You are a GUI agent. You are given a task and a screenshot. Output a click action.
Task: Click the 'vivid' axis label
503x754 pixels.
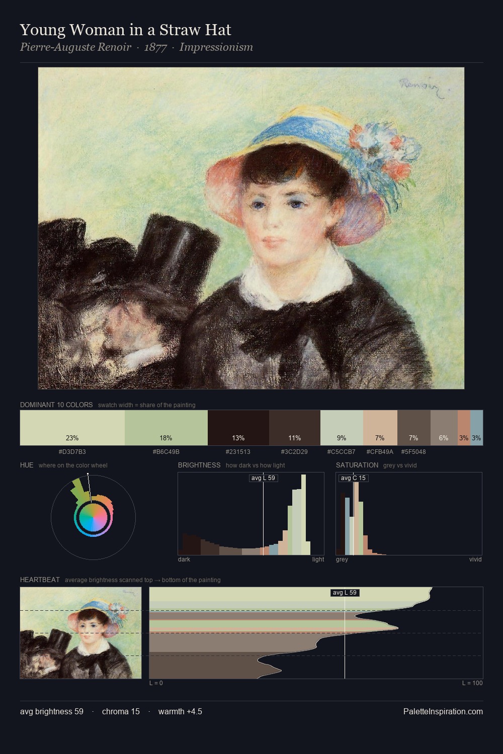pos(475,559)
